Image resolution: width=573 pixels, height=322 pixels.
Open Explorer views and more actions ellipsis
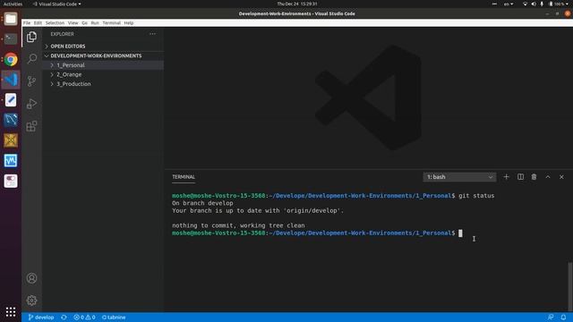[152, 34]
